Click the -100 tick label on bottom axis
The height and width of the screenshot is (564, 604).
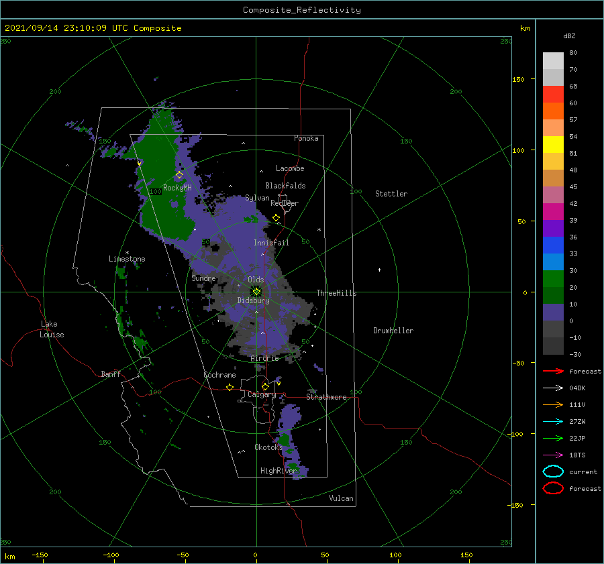pos(111,555)
